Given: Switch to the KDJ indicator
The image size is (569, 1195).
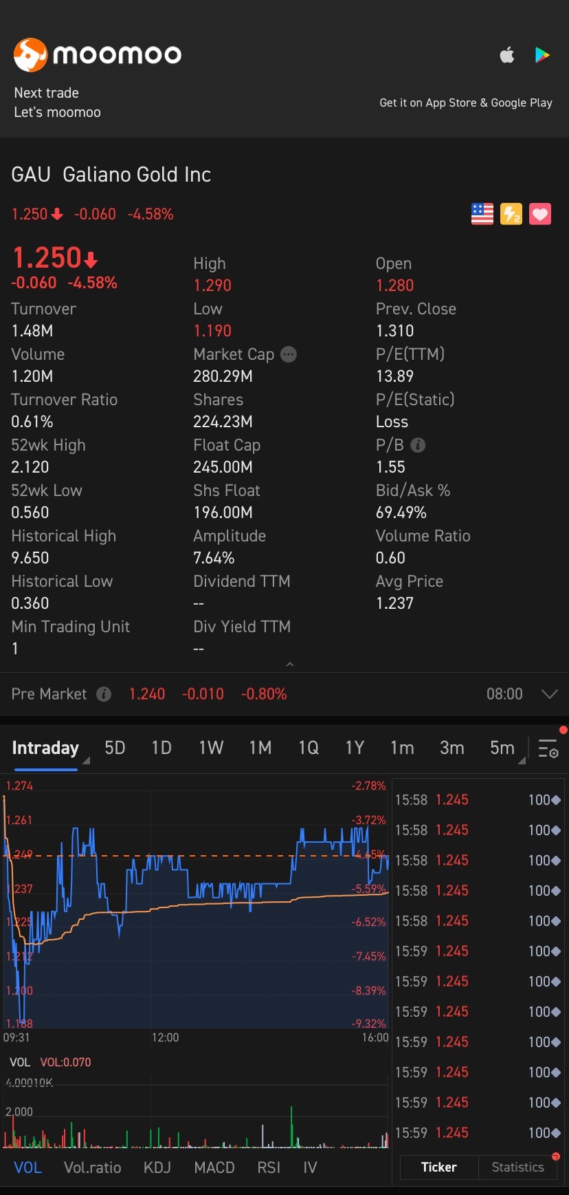Looking at the screenshot, I should pos(157,1167).
